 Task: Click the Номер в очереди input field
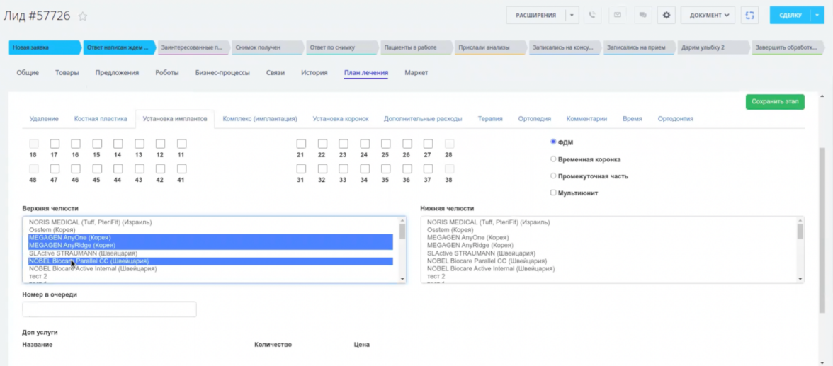point(109,309)
